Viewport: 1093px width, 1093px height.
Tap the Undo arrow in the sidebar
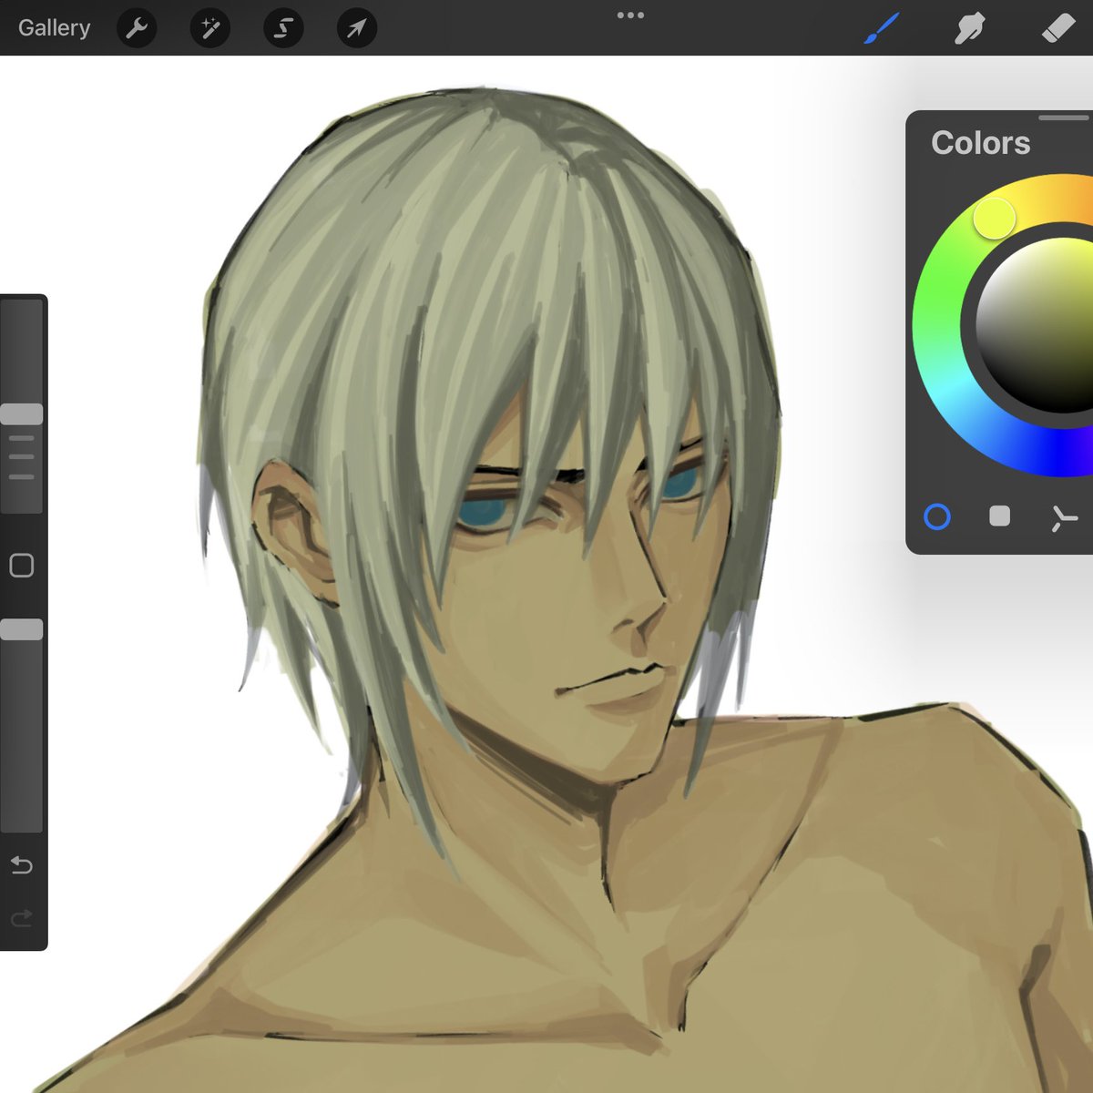pyautogui.click(x=23, y=865)
